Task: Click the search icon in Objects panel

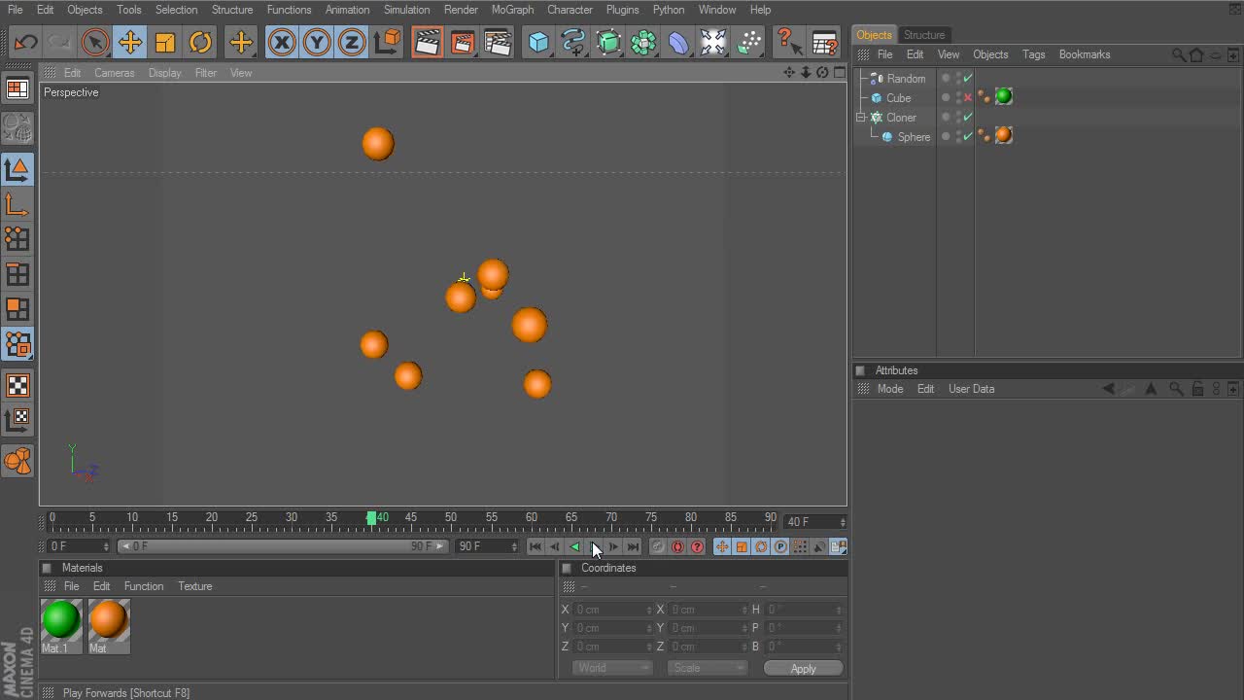Action: point(1178,54)
